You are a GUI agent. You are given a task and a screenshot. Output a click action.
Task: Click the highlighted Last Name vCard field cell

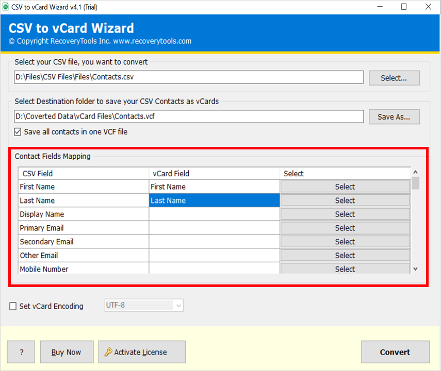click(215, 200)
